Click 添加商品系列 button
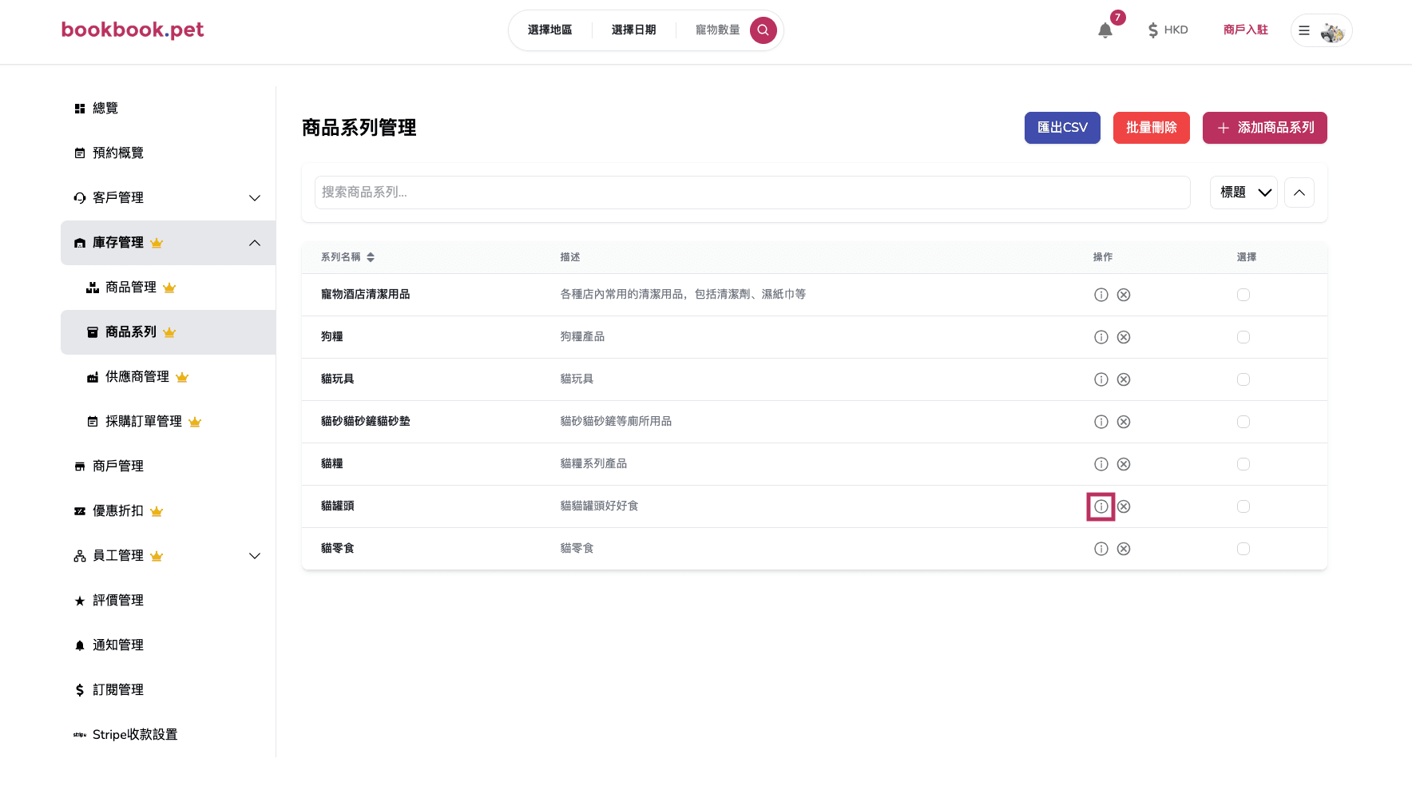 coord(1264,128)
